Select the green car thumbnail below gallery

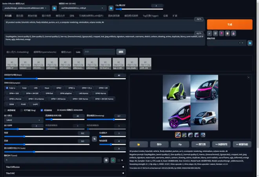coord(184,135)
